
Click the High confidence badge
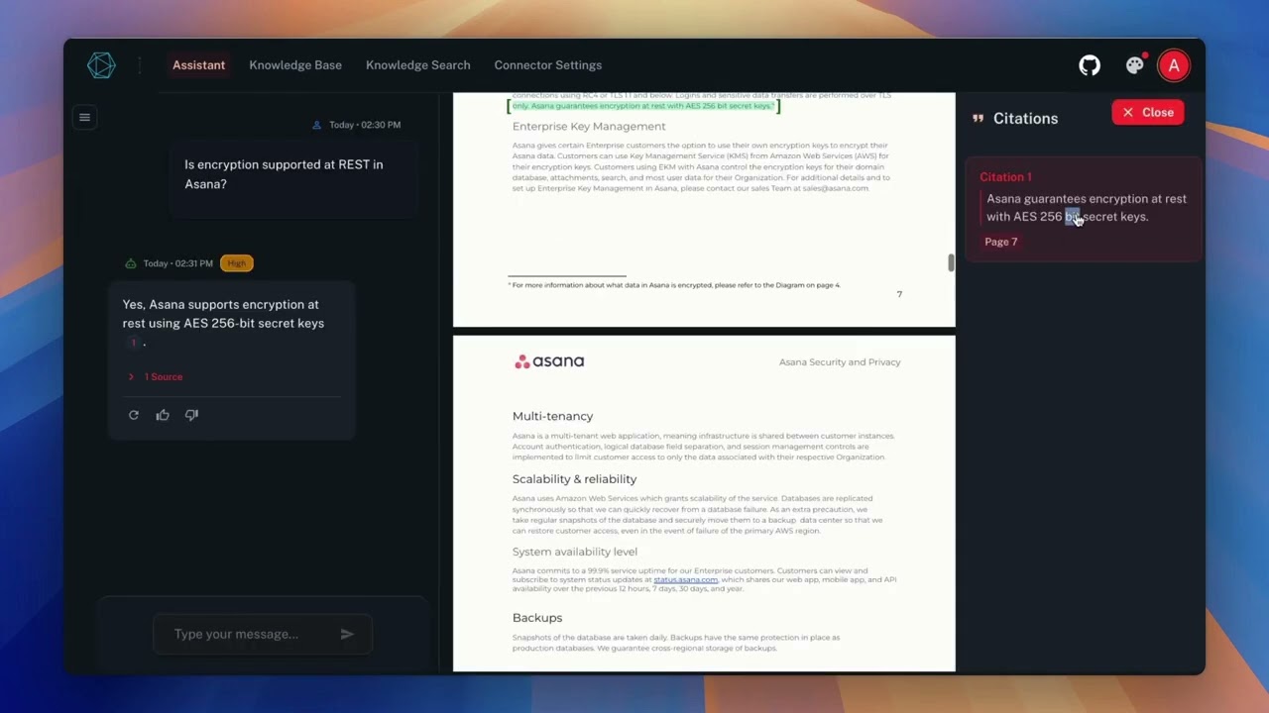click(x=236, y=263)
